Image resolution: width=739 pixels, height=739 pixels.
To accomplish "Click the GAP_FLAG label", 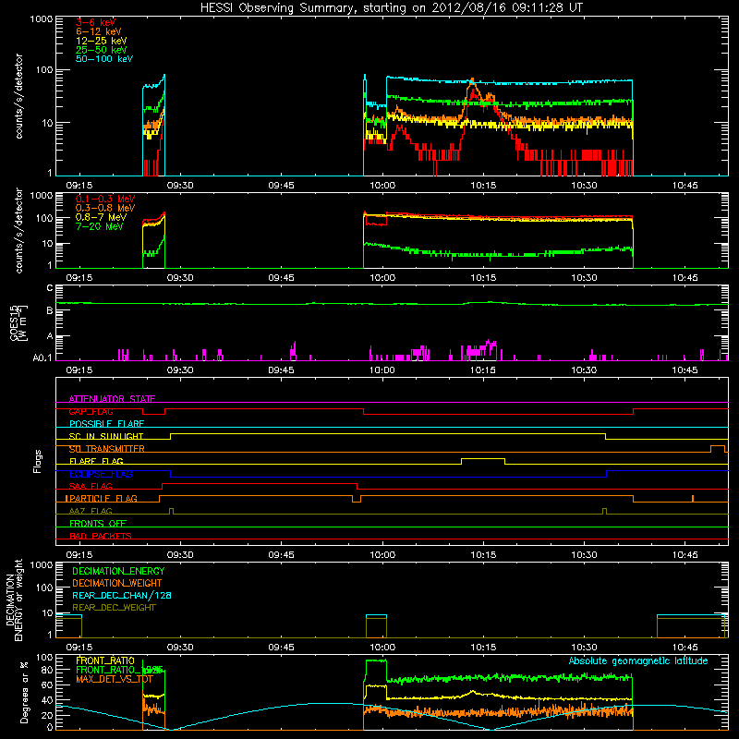I will tap(91, 411).
